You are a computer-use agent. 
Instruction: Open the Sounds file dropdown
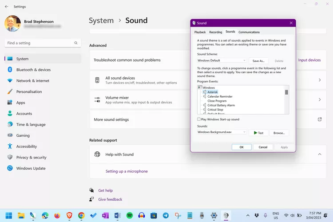point(222,132)
